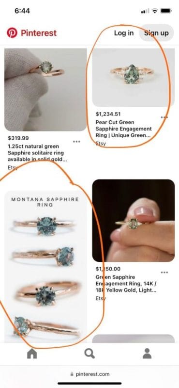The image size is (179, 388).
Task: Click the Sign up button
Action: 156,33
